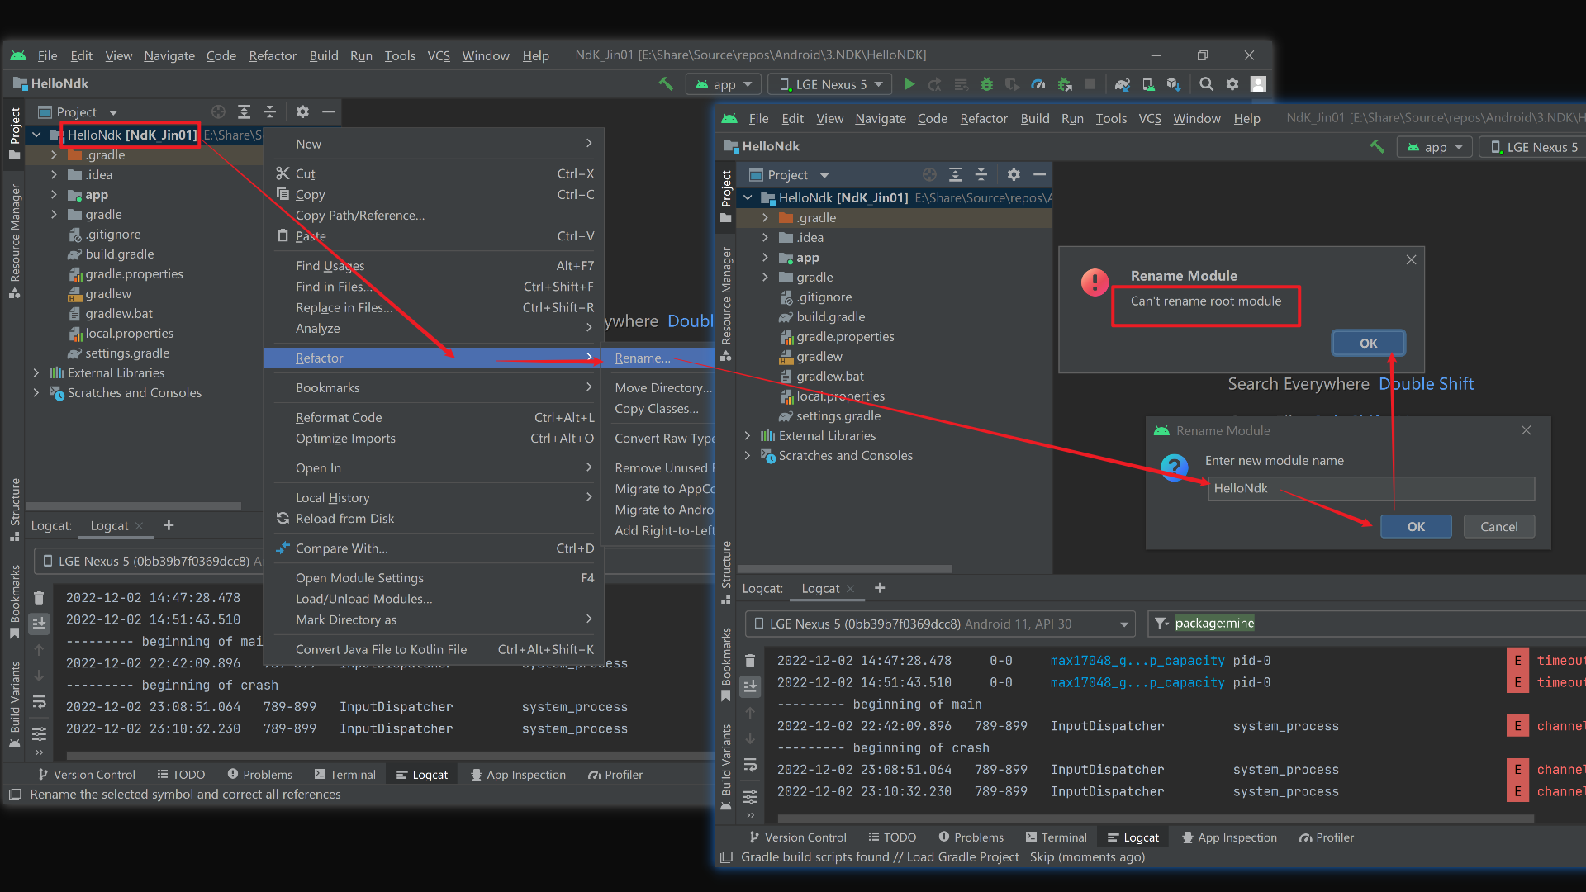Click OK in Rename Module dialog

tap(1415, 527)
